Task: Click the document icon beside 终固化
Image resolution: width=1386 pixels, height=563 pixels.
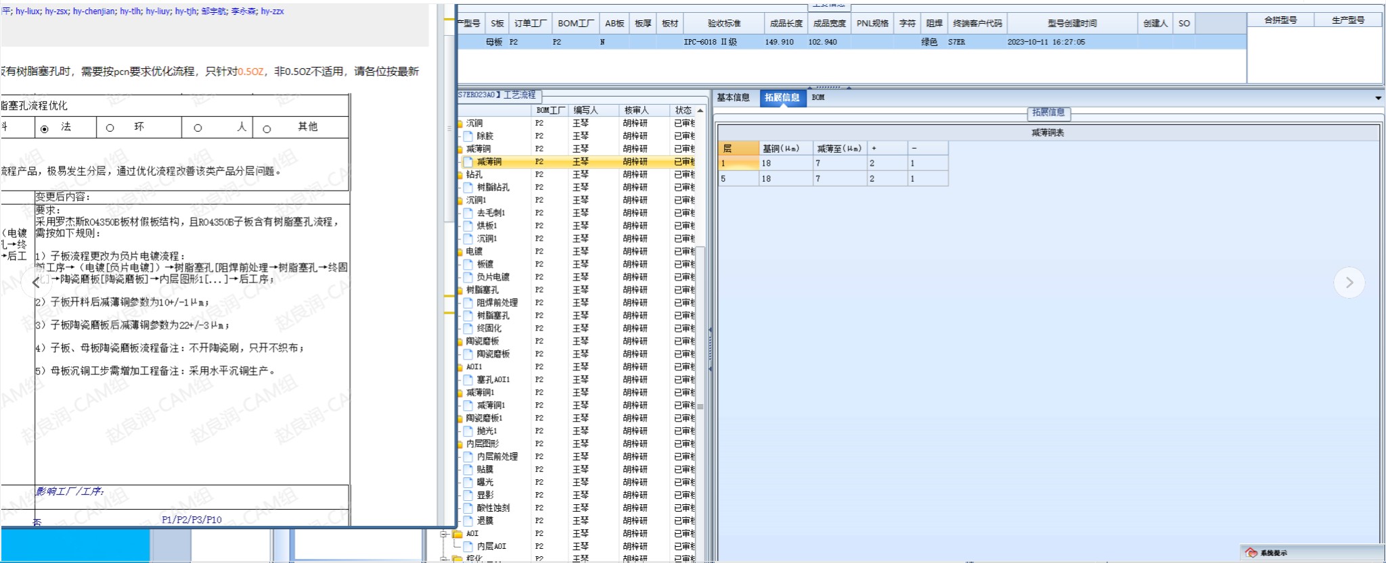Action: pos(468,328)
